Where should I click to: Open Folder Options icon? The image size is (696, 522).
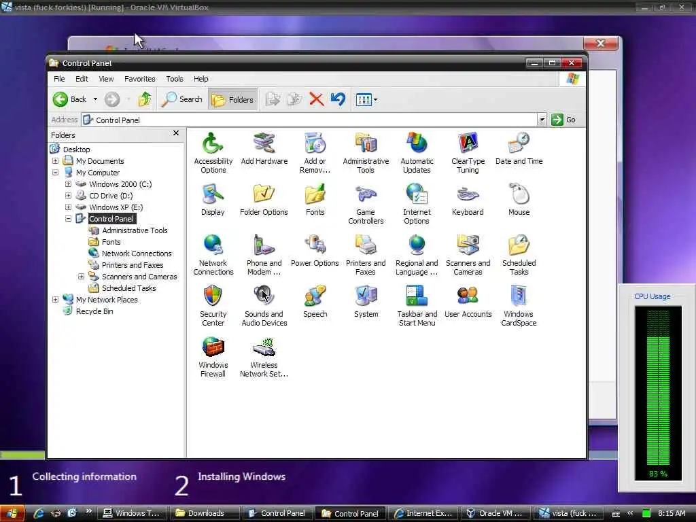tap(264, 199)
